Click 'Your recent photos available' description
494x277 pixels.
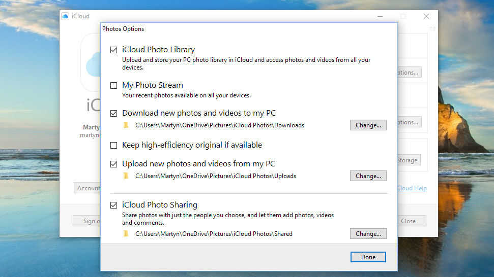tap(187, 95)
